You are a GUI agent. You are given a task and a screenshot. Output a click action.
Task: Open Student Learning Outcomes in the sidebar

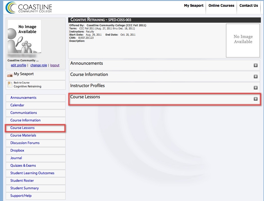pos(35,173)
